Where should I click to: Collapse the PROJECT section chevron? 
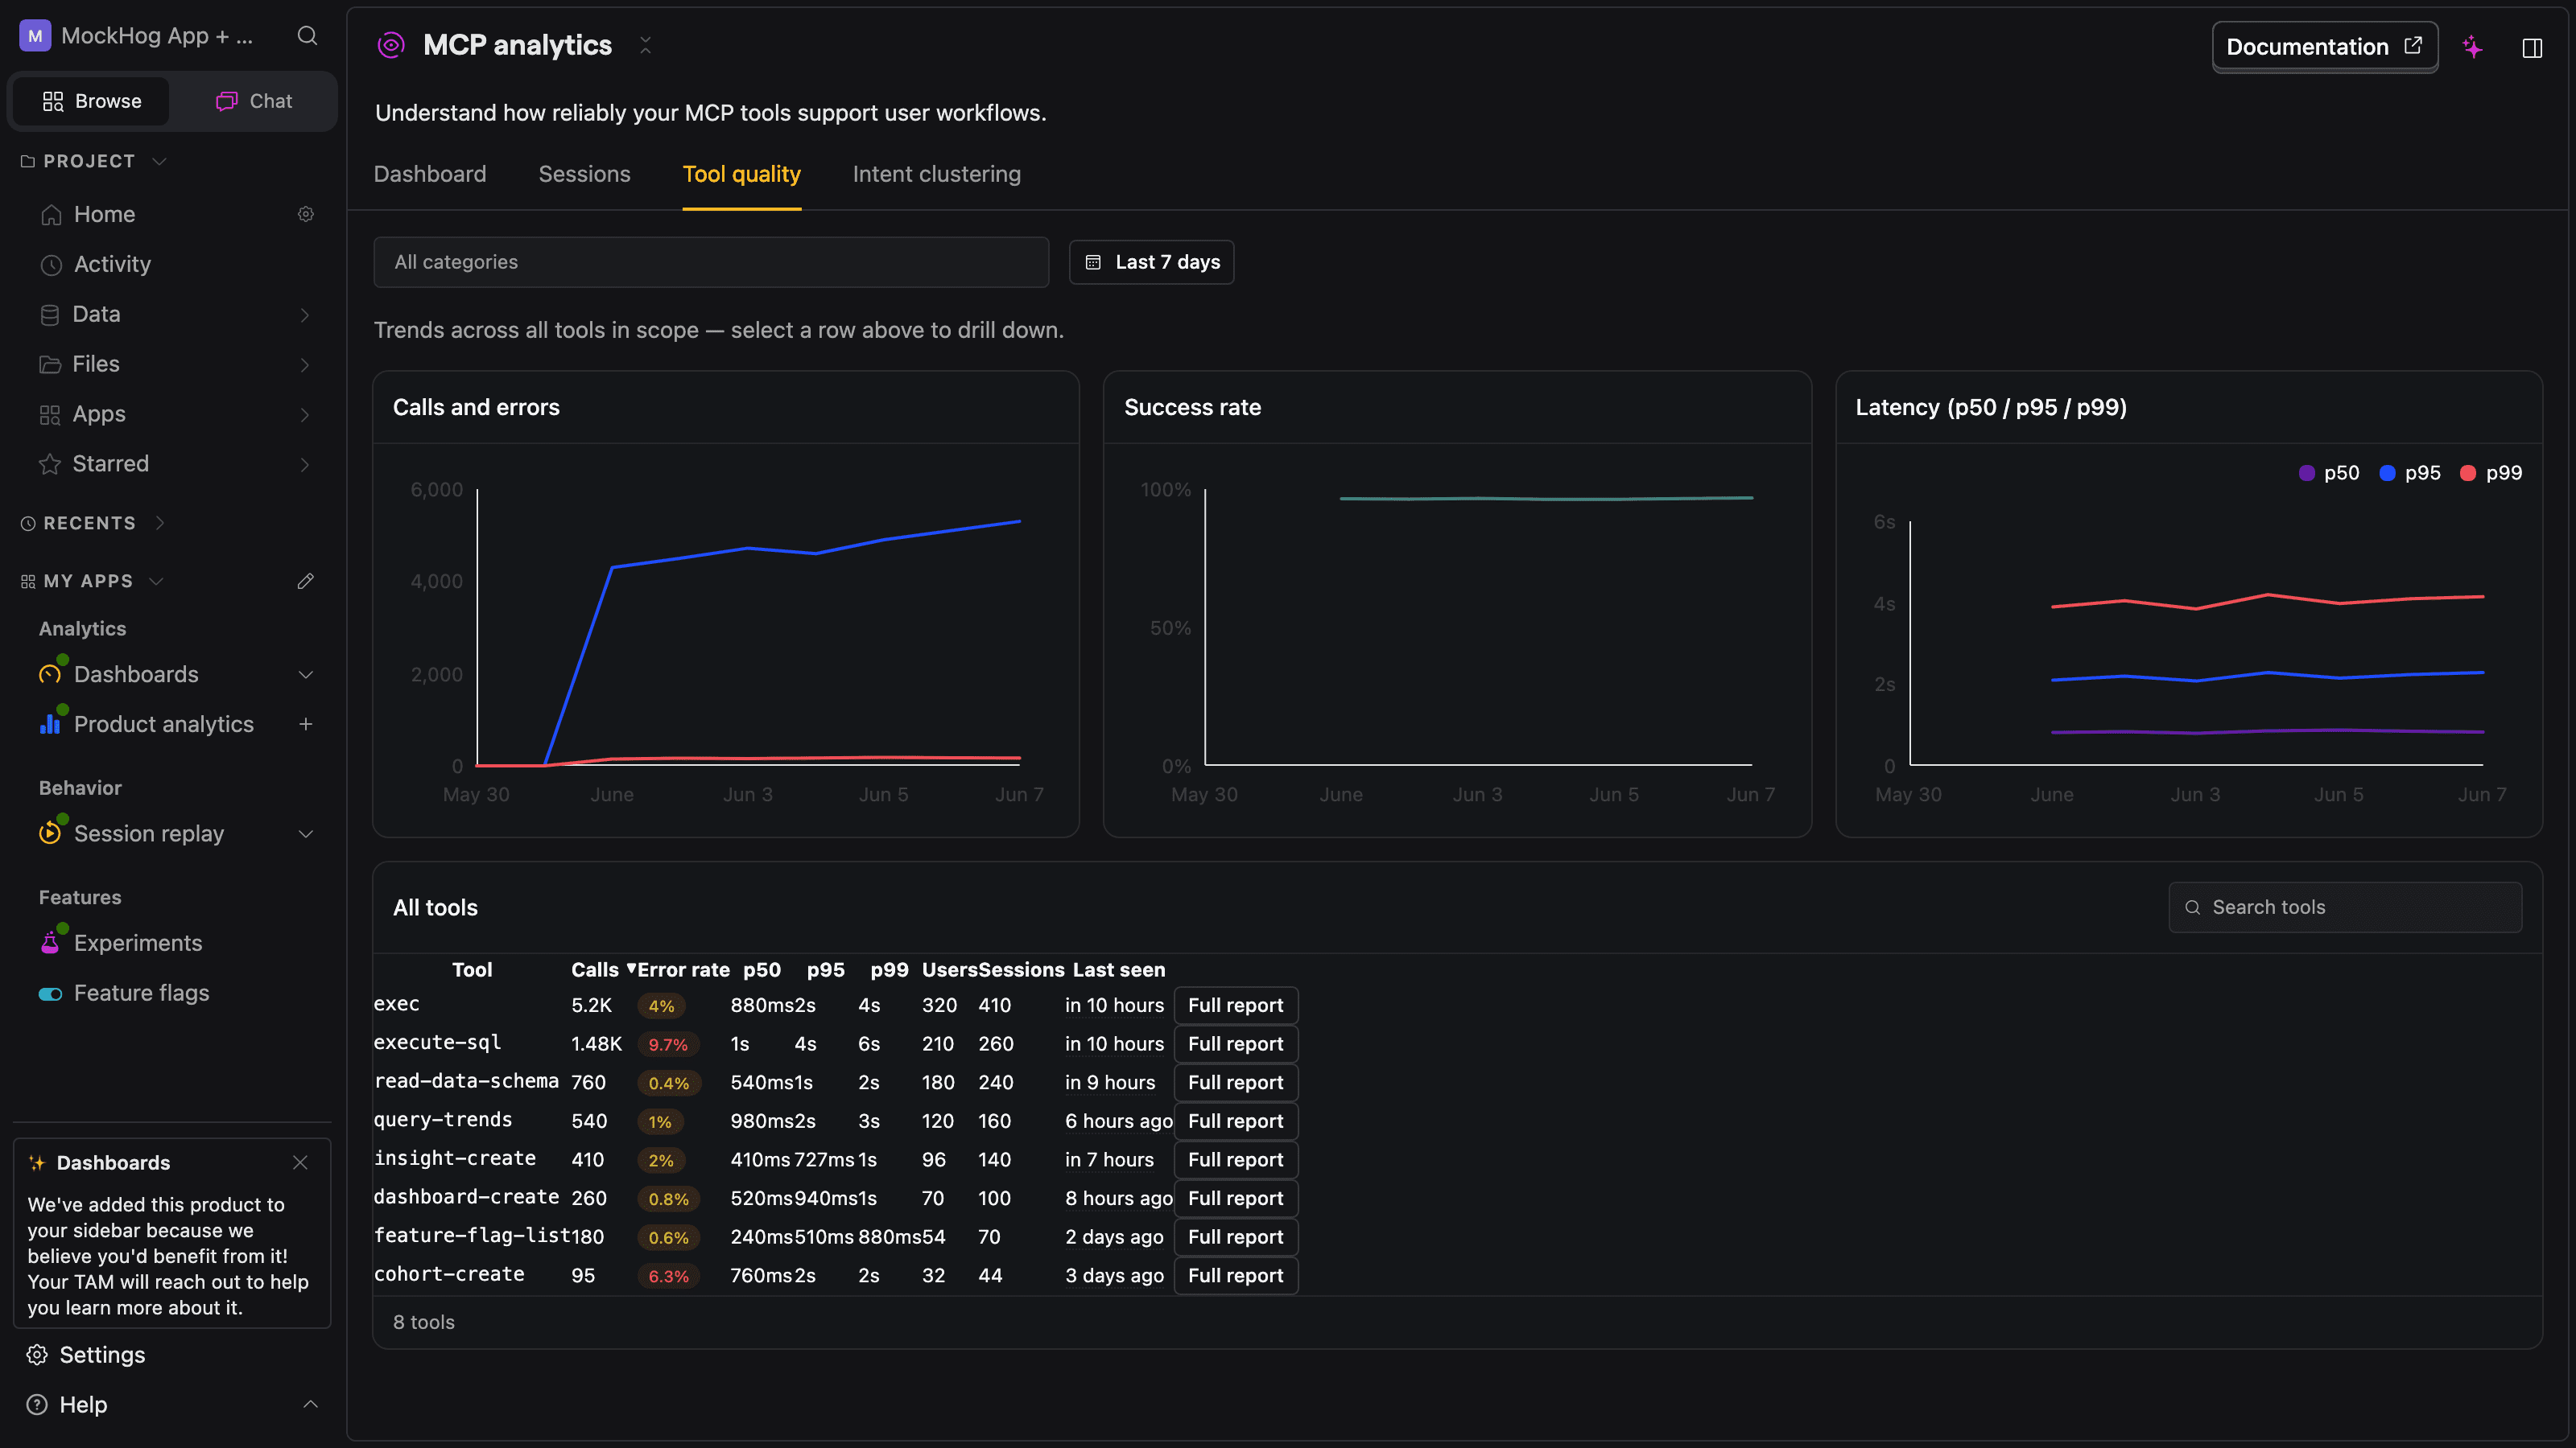(159, 161)
